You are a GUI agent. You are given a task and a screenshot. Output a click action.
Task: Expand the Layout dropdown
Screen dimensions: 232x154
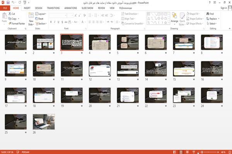click(41, 14)
